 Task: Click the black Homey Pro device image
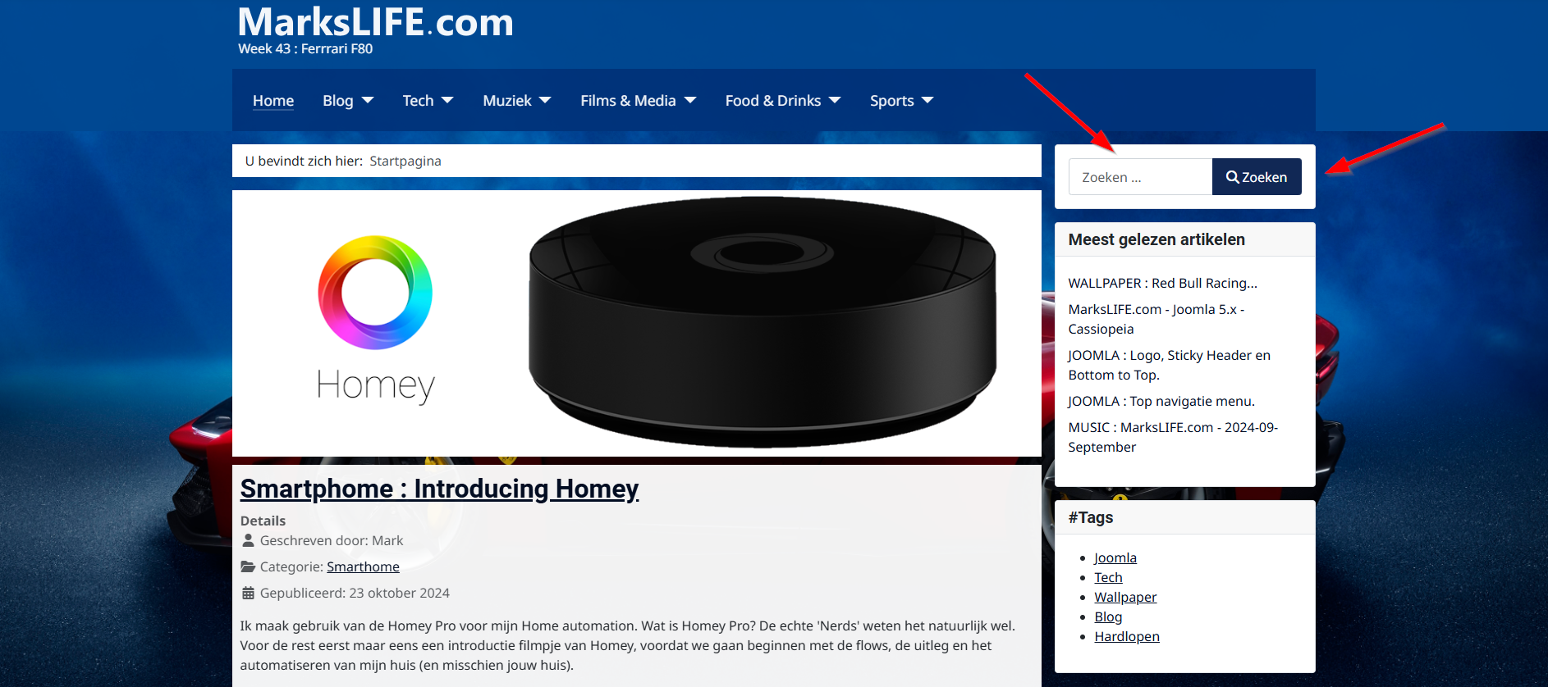pyautogui.click(x=763, y=322)
